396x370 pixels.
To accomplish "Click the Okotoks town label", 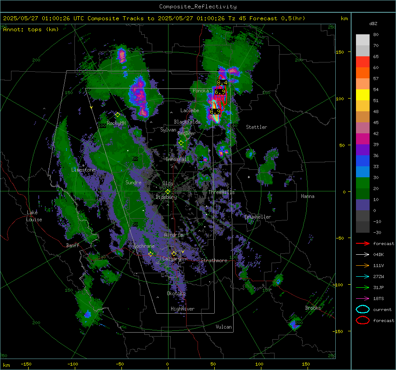I will (176, 293).
